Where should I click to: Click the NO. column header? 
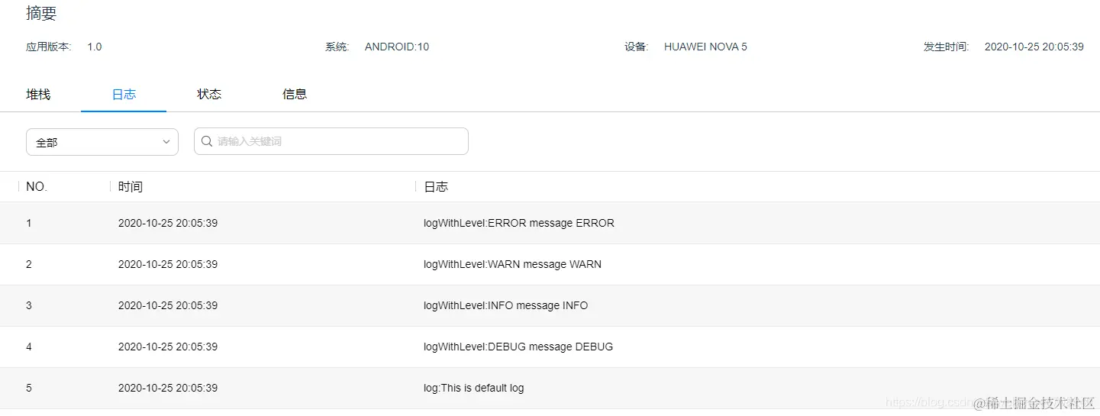37,187
